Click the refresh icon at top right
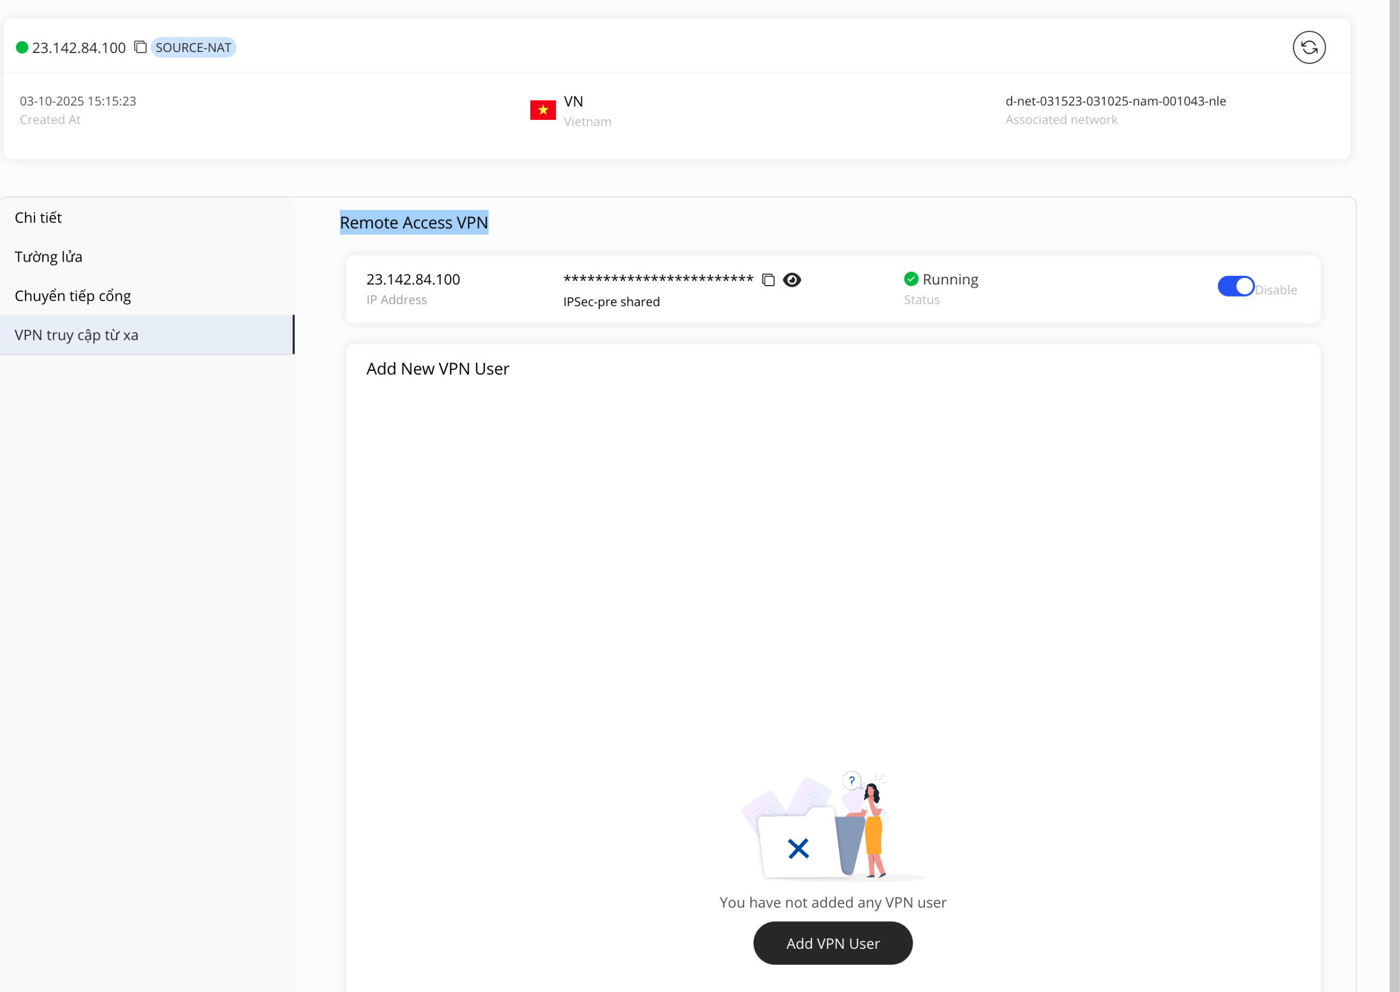 coord(1309,48)
